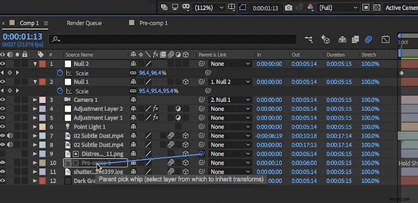Screen dimensions: 418x203
Task: Click the timeline current time 0:00:01:13
Action: [x=22, y=36]
